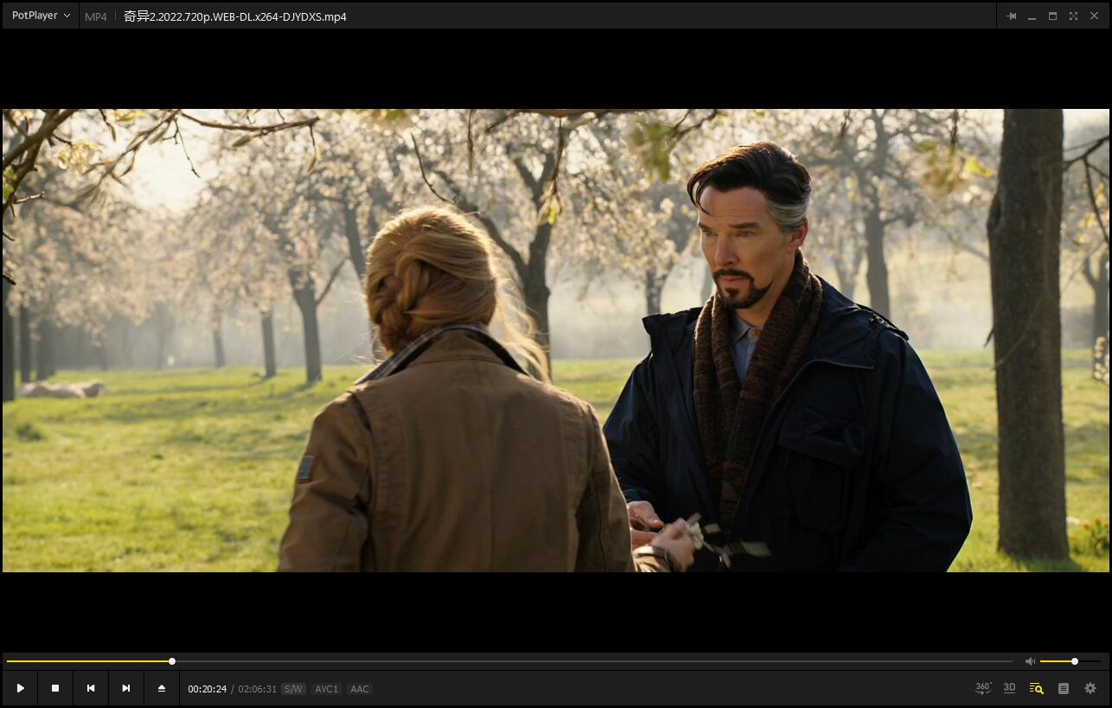
Task: Stop playback
Action: [x=55, y=688]
